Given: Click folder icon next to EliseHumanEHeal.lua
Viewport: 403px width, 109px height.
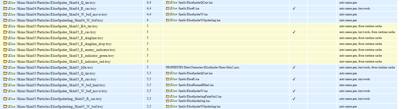Looking at the screenshot, I should click(x=168, y=85).
